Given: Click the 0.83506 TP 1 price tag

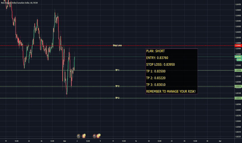Looking at the screenshot, I should 238,70.
